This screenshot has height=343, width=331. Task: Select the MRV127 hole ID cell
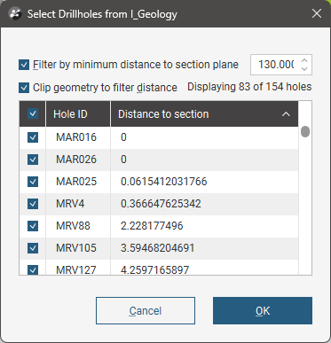pos(78,268)
